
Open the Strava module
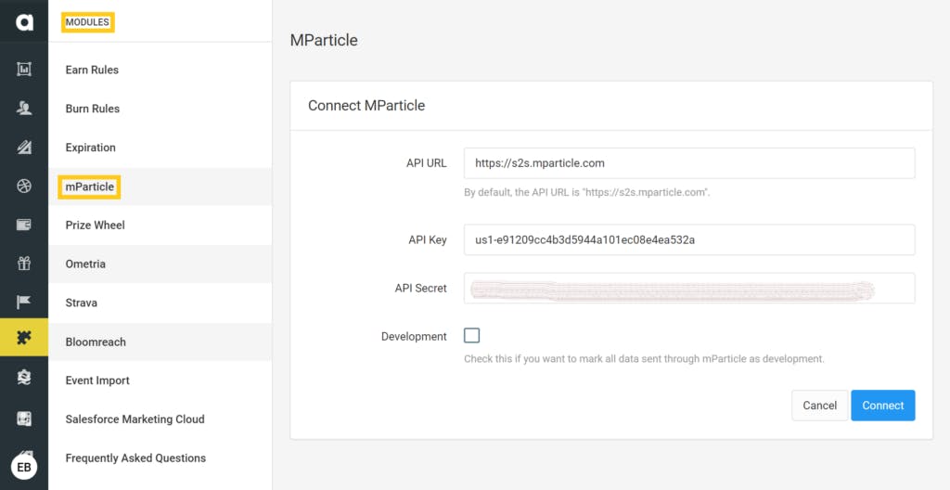[160, 303]
